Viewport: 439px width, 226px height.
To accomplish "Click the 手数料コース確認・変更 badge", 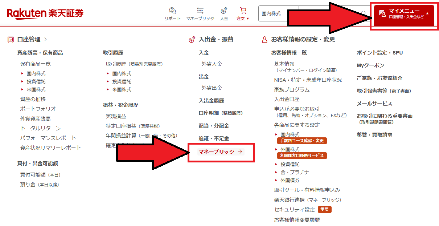I will coord(302,141).
